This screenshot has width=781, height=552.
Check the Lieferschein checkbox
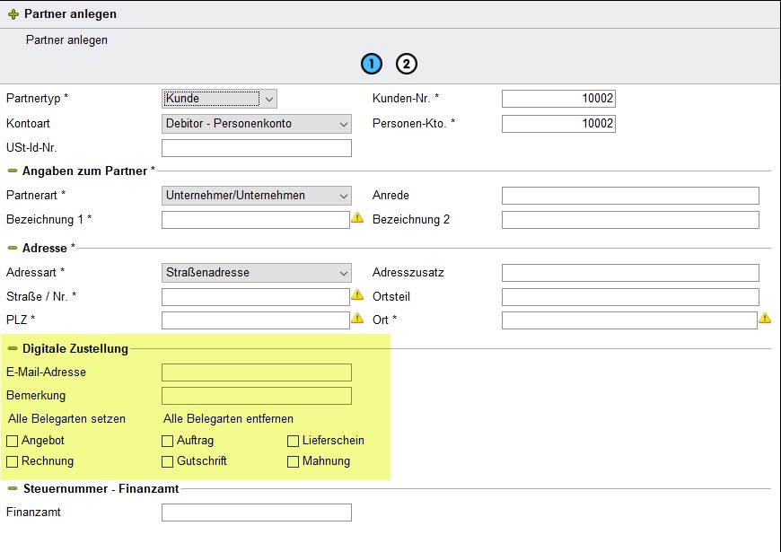[x=294, y=441]
